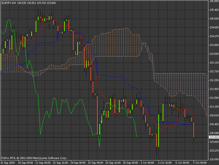Click the 133.110 price axis label
The image size is (219, 165).
pos(214,63)
